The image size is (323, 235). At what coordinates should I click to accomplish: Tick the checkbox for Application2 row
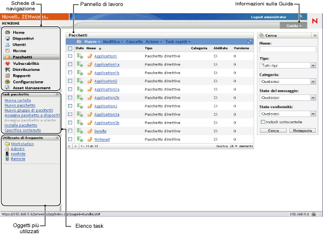pos(70,81)
